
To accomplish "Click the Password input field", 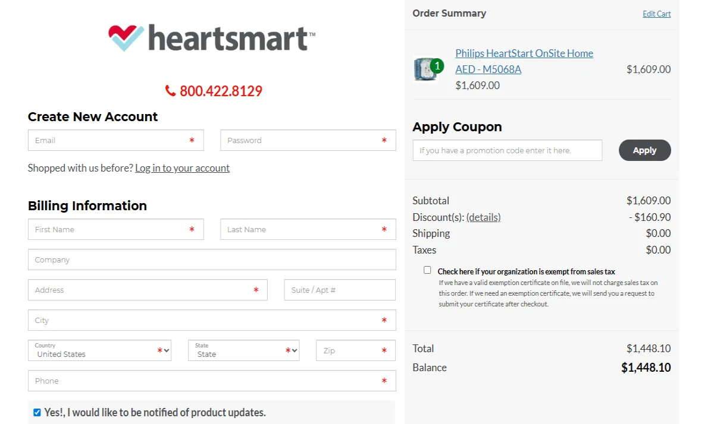I will pos(308,140).
